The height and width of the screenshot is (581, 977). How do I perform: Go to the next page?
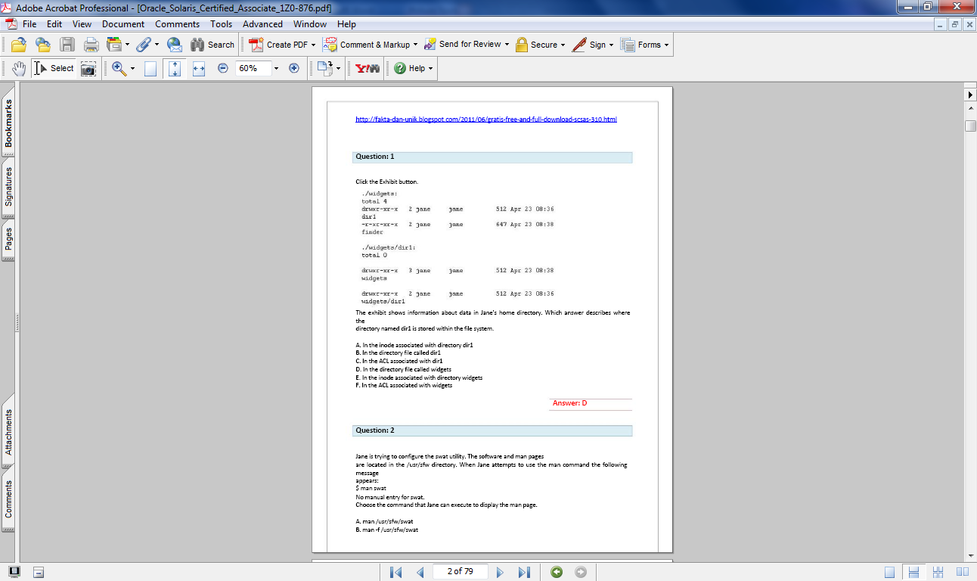pyautogui.click(x=500, y=572)
